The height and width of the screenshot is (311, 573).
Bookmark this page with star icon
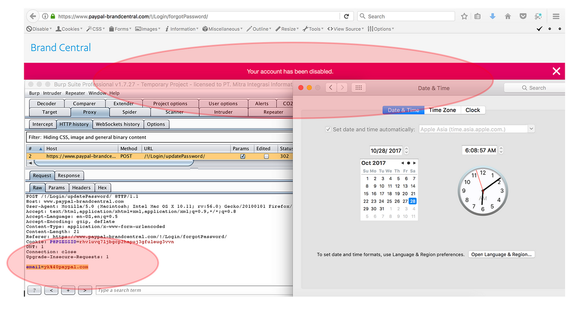pos(464,16)
